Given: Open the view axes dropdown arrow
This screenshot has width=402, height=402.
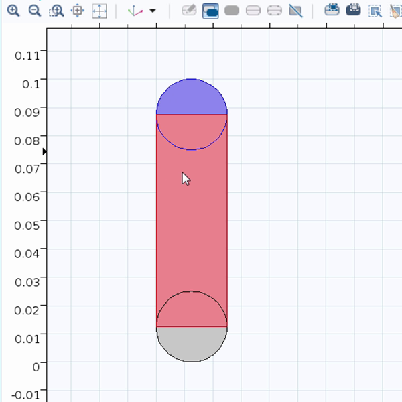Looking at the screenshot, I should pyautogui.click(x=153, y=11).
